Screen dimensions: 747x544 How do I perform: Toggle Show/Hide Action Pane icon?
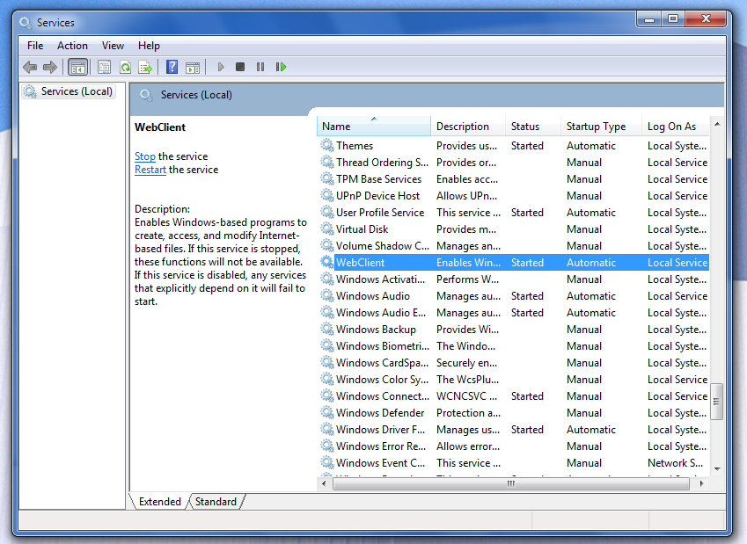pyautogui.click(x=193, y=67)
